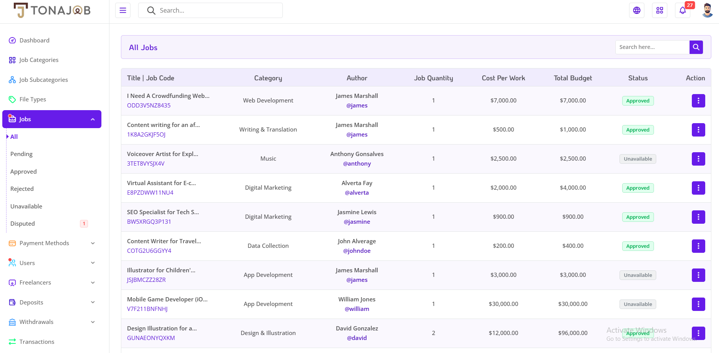The height and width of the screenshot is (353, 719).
Task: Click the Users icon in sidebar
Action: 12,263
